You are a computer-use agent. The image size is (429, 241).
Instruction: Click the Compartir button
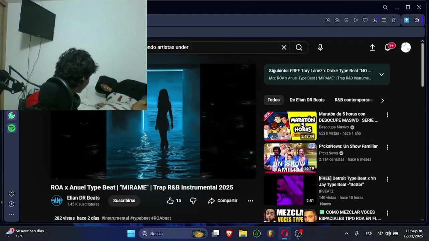[x=223, y=200]
